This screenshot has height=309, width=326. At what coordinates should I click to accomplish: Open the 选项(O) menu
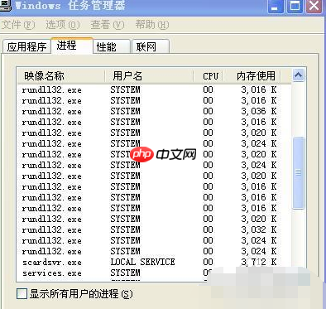tap(63, 25)
